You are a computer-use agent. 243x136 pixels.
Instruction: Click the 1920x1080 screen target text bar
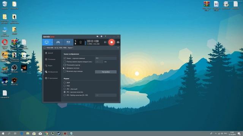[x=60, y=48]
